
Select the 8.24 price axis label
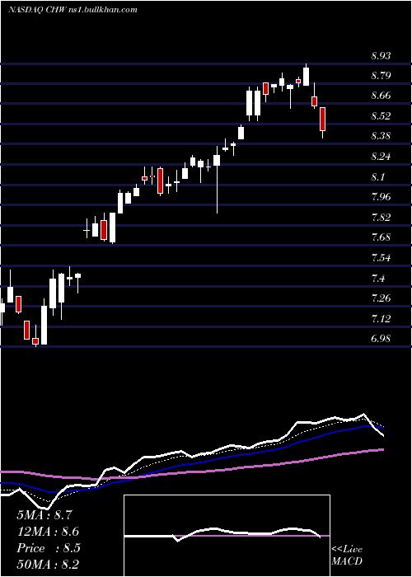[x=381, y=157]
